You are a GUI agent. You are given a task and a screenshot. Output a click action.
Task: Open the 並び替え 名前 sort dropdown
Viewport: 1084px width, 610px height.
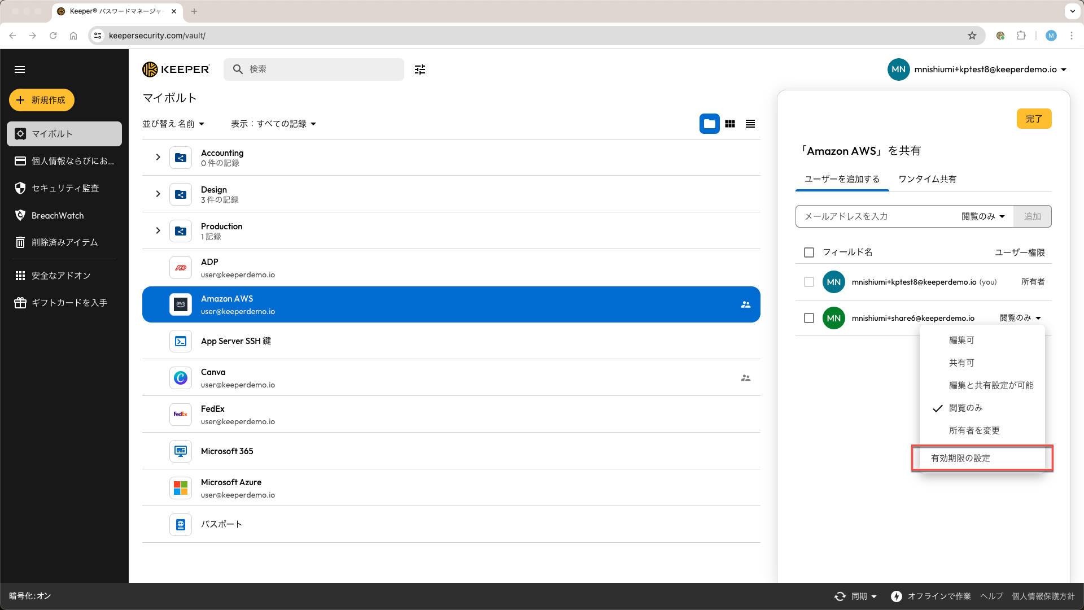[173, 124]
